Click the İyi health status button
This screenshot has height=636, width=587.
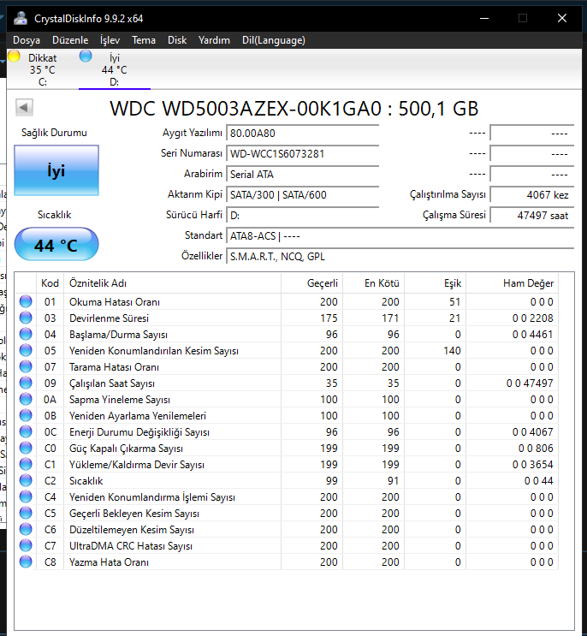[x=56, y=170]
